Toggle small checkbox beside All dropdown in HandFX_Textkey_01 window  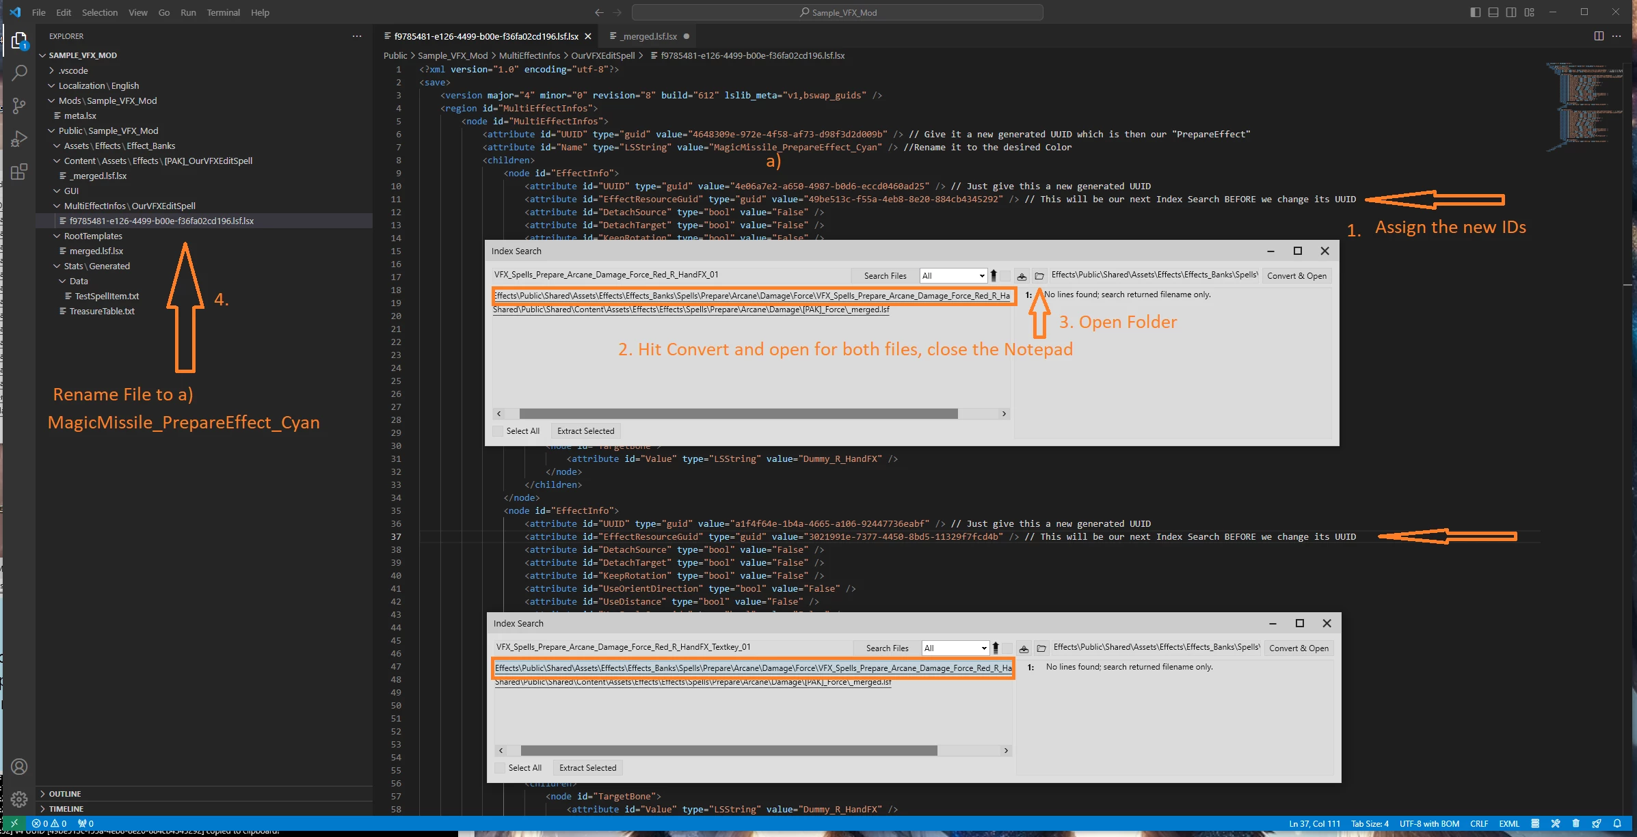click(1007, 648)
